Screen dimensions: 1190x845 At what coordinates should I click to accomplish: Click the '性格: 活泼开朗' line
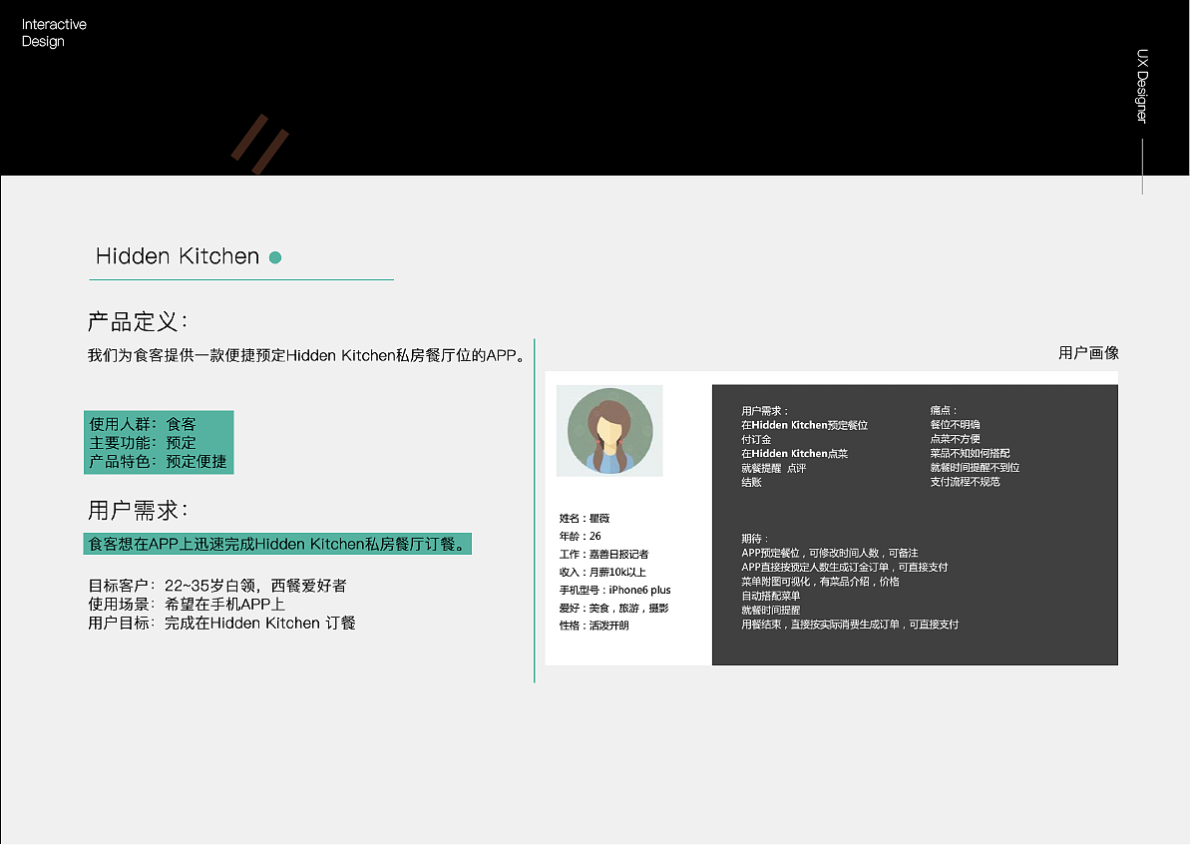coord(595,626)
